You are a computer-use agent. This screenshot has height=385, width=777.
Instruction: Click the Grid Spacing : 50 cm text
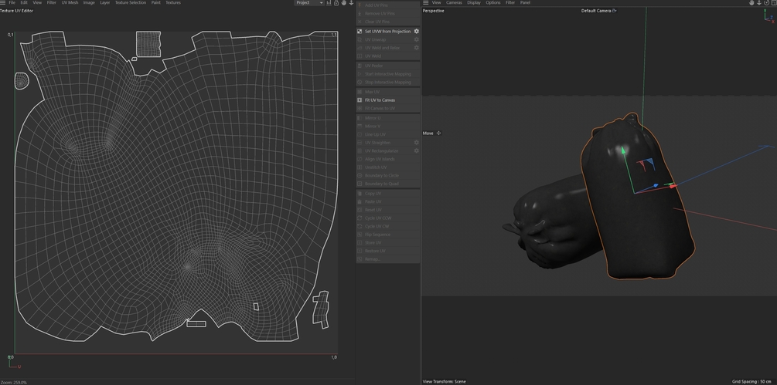751,382
